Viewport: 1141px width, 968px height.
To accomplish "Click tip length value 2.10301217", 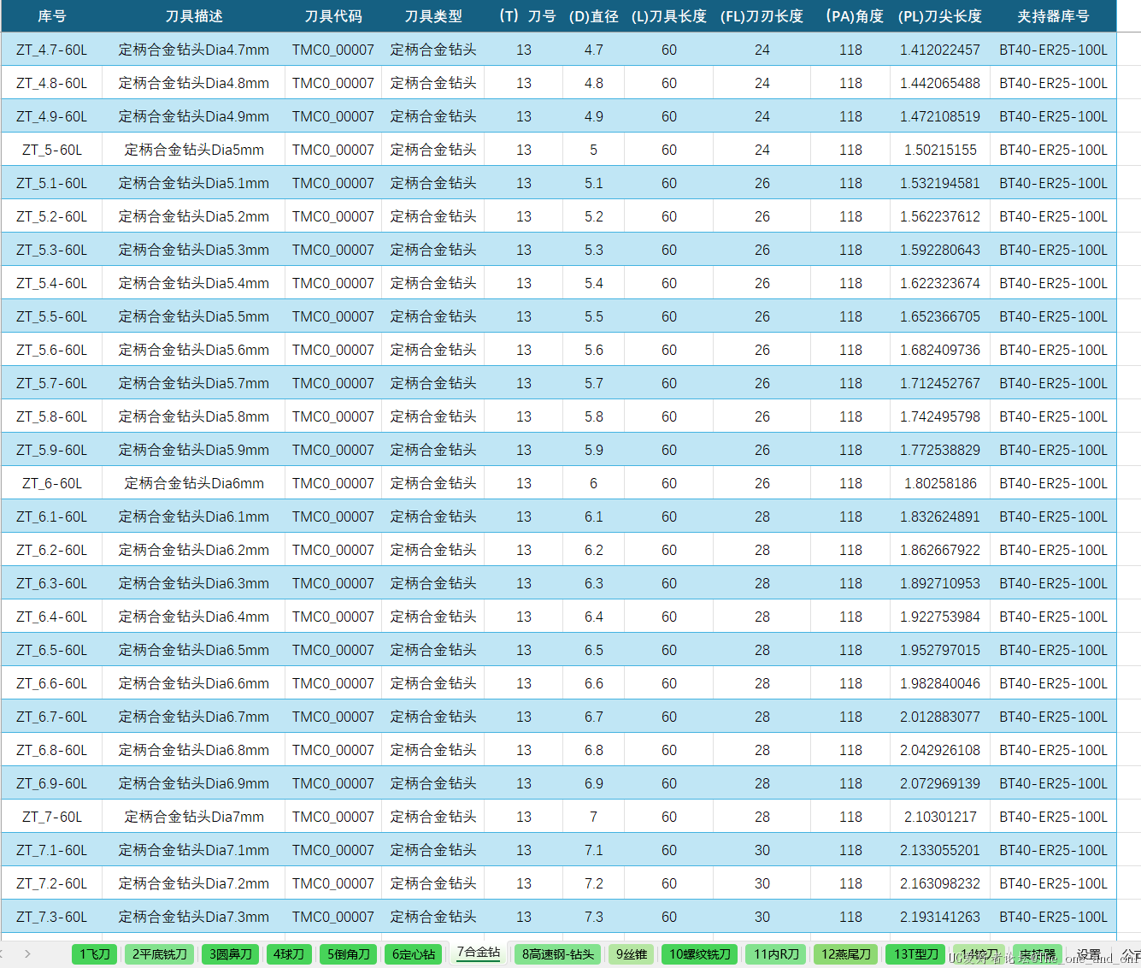I will 940,817.
